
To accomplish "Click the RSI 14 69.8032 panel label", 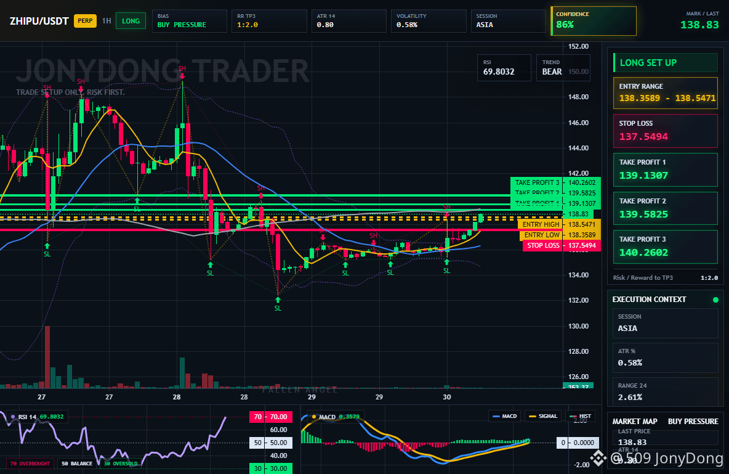I will coord(37,417).
